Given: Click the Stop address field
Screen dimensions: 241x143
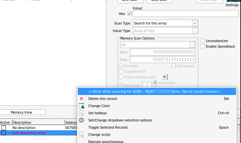Looking at the screenshot, I should coord(163,59).
